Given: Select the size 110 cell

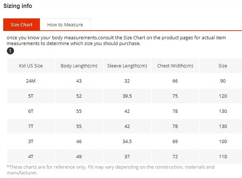Looking at the screenshot, I should point(223,156).
